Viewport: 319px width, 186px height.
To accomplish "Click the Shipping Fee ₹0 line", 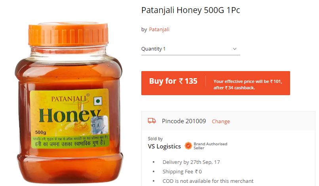I will click(182, 171).
